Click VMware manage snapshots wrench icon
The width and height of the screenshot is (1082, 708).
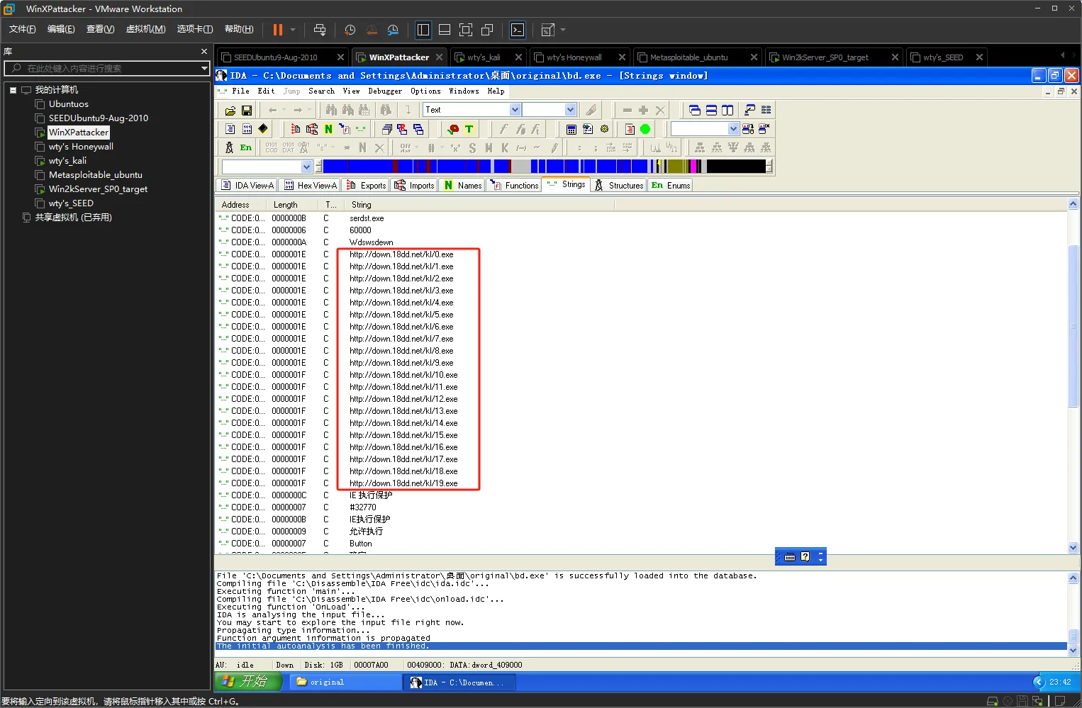(x=393, y=30)
